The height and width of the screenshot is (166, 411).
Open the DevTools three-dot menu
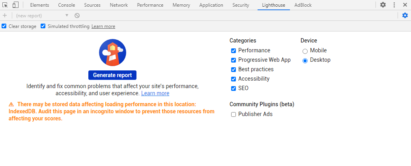point(394,5)
